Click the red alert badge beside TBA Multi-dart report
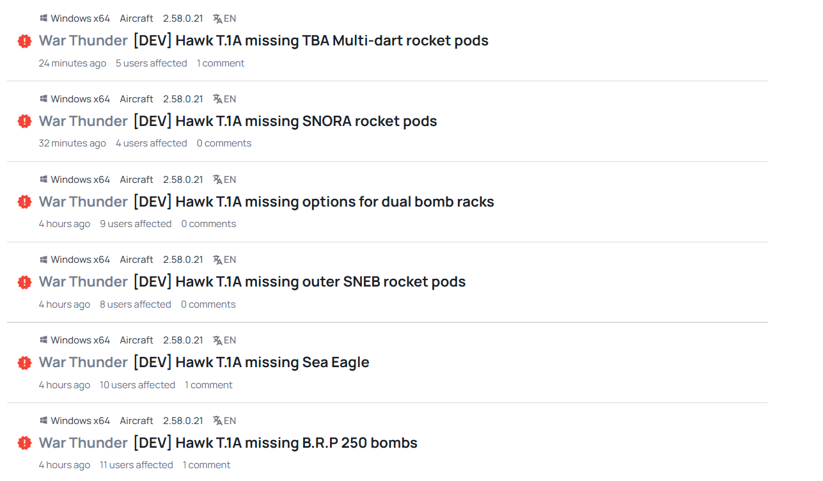This screenshot has width=823, height=481. coord(24,41)
